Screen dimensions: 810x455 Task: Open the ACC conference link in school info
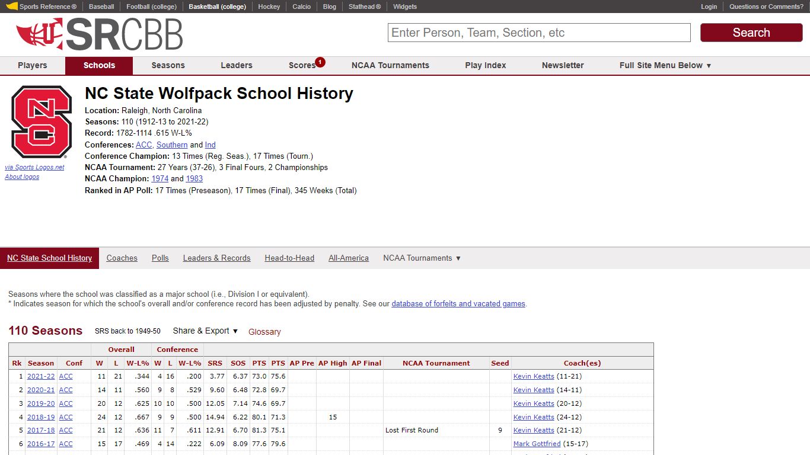tap(143, 145)
